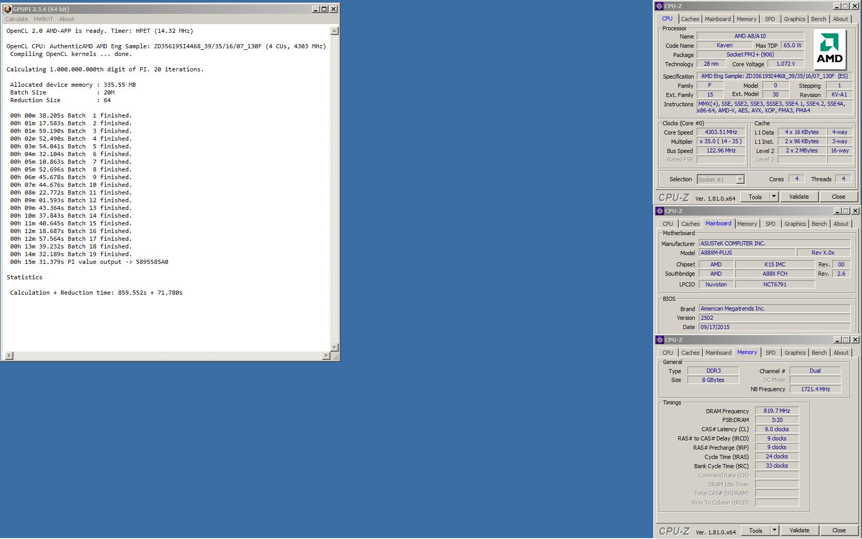Switch to SPD tab in top CPU-Z window
Image resolution: width=862 pixels, height=539 pixels.
[x=770, y=19]
